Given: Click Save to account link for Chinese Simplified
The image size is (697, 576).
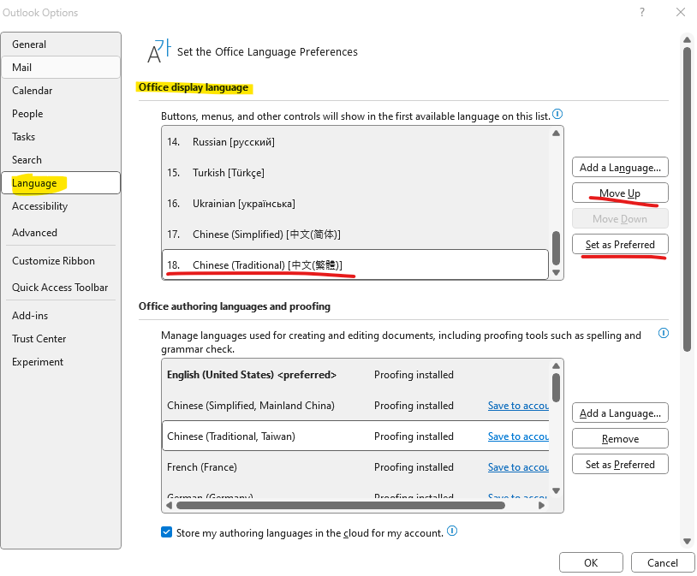Looking at the screenshot, I should click(x=518, y=406).
